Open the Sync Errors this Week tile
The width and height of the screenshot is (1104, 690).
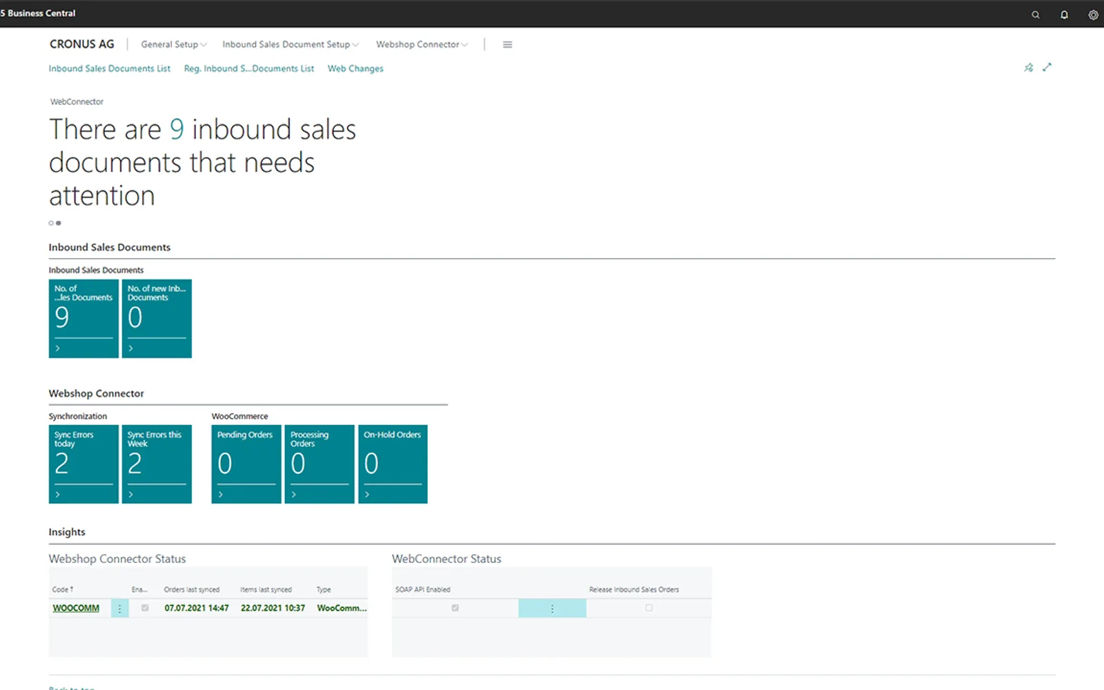tap(157, 464)
